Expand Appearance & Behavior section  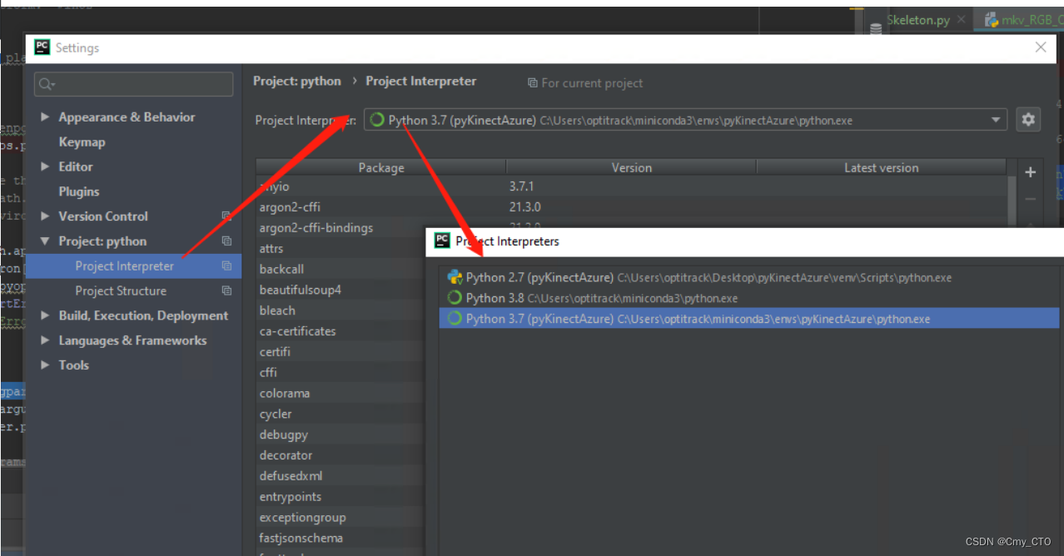click(45, 117)
